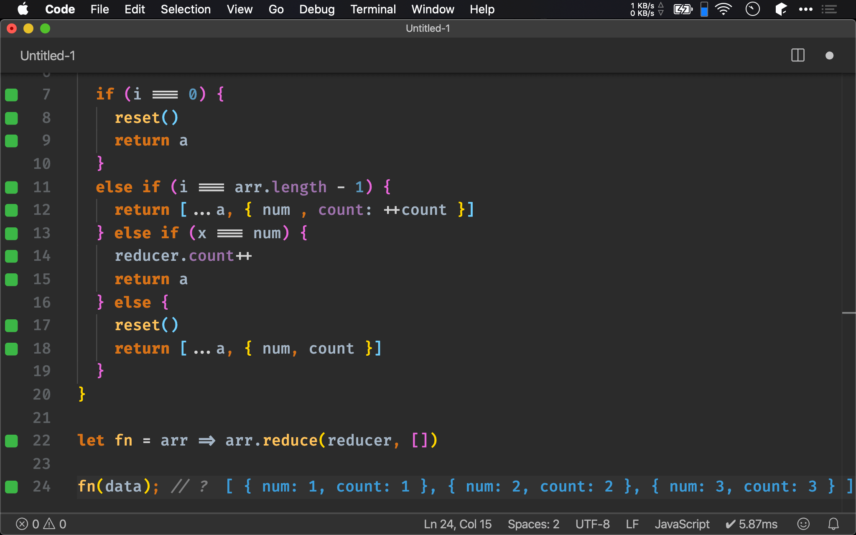The height and width of the screenshot is (535, 856).
Task: Open the notifications bell icon
Action: [x=833, y=524]
